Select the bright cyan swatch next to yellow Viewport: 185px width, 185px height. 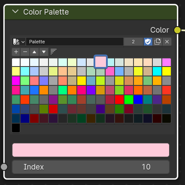coord(157,71)
